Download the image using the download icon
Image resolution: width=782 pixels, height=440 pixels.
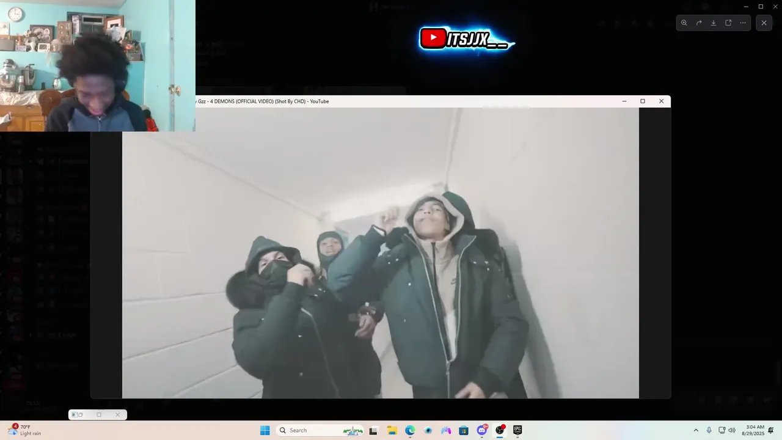(x=714, y=23)
